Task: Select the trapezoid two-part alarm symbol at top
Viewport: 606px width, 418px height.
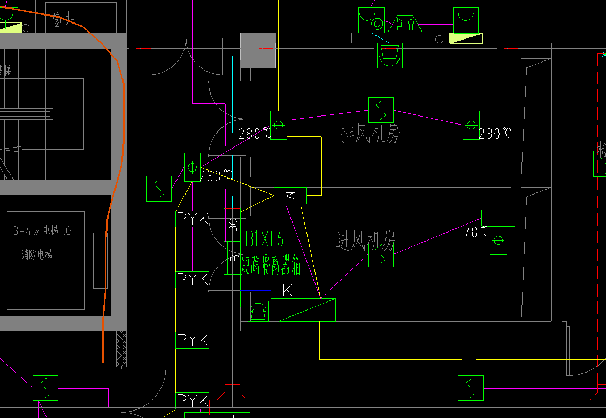Action: point(405,24)
